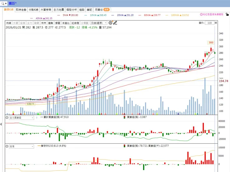Click the pink 粉紅色區塊 notice link
Screen dimensions: 230x172
point(213,14)
